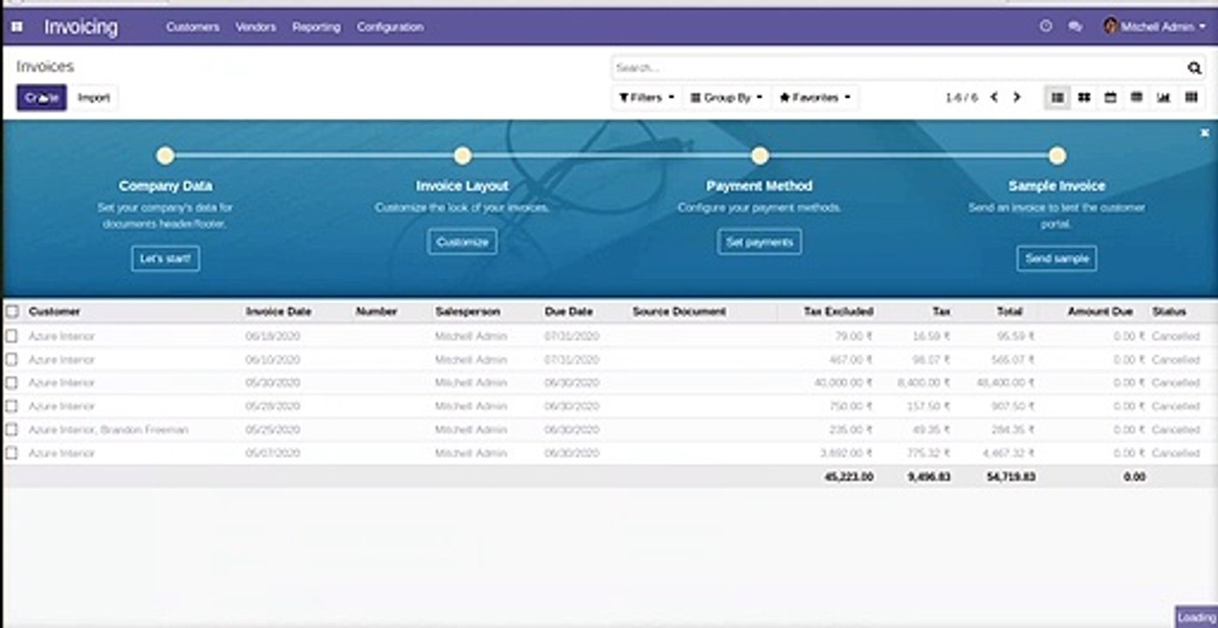This screenshot has height=628, width=1218.
Task: Switch to calendar view
Action: pos(1110,98)
